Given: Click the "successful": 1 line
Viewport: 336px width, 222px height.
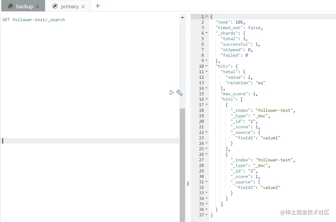Looking at the screenshot, I should tap(240, 44).
